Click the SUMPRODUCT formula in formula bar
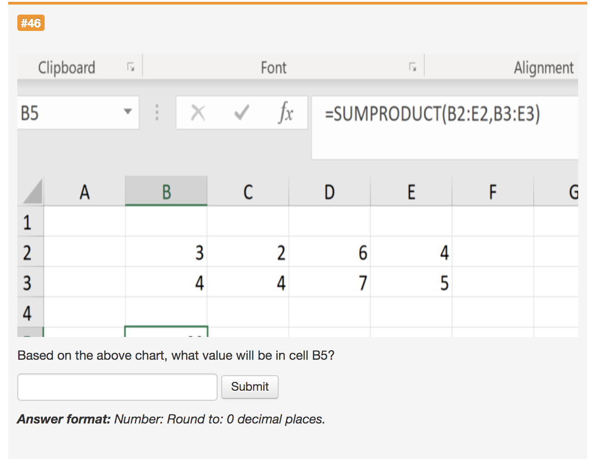 click(432, 113)
